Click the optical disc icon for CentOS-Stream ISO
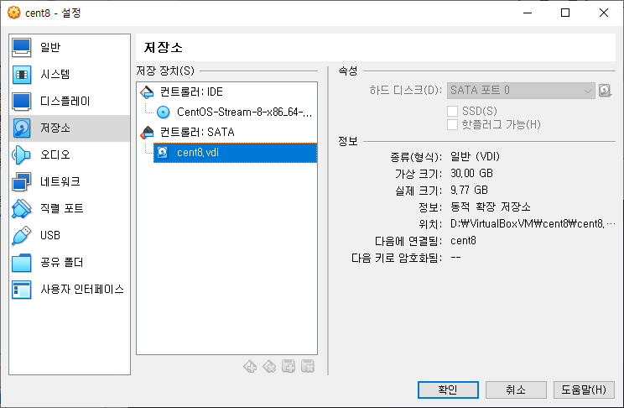Image resolution: width=624 pixels, height=408 pixels. (x=164, y=112)
